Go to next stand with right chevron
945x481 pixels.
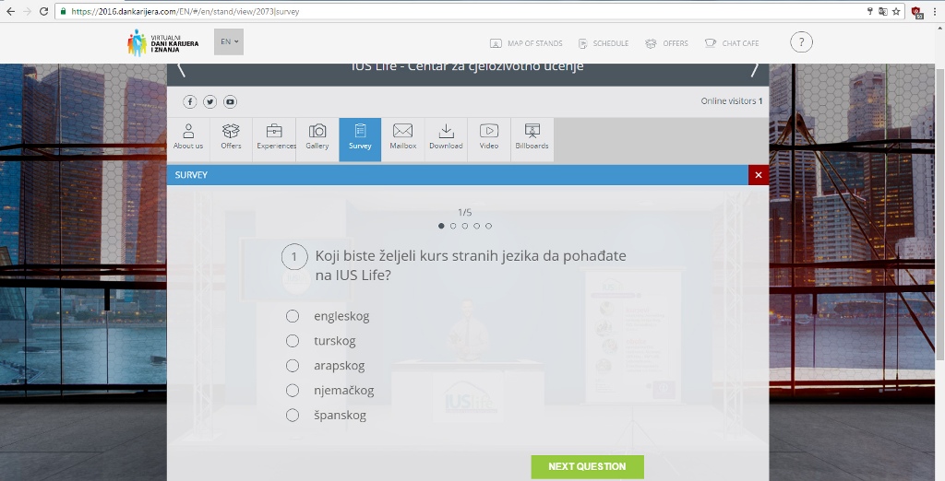(x=754, y=70)
